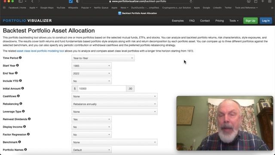The image size is (275, 155).
Task: Open the End Year info icon
Action: click(16, 73)
